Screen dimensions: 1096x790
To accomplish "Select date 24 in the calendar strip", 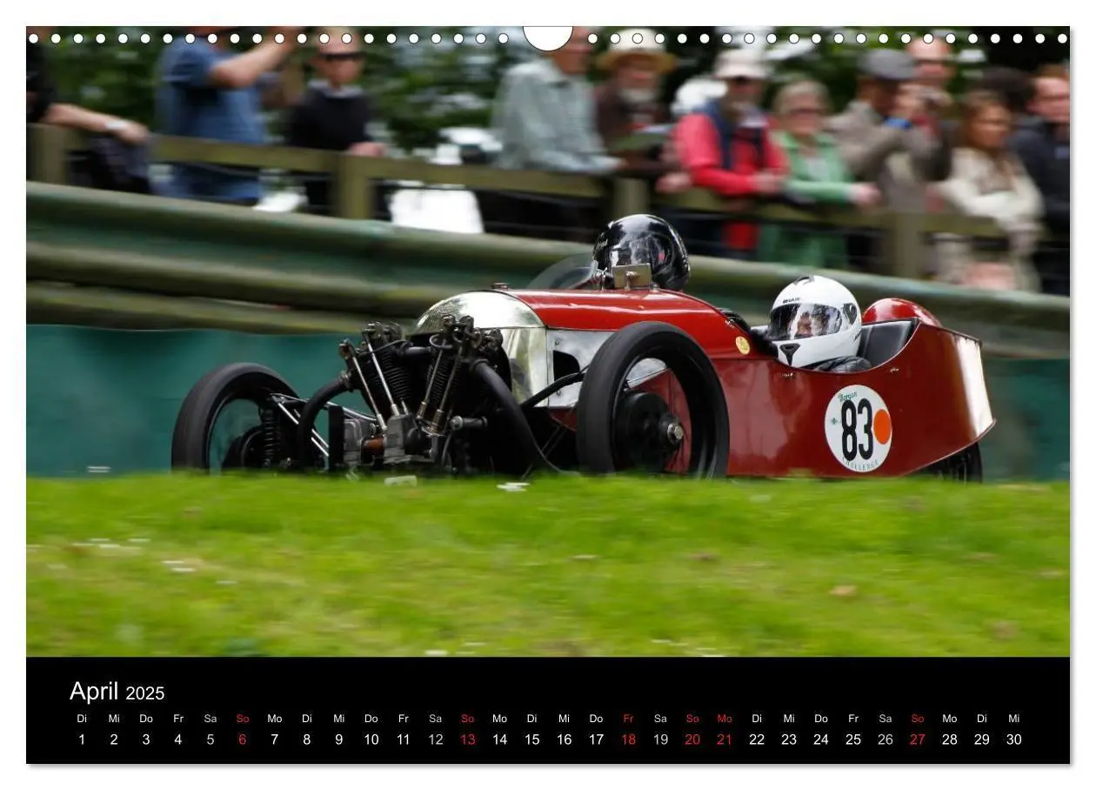I will (821, 740).
